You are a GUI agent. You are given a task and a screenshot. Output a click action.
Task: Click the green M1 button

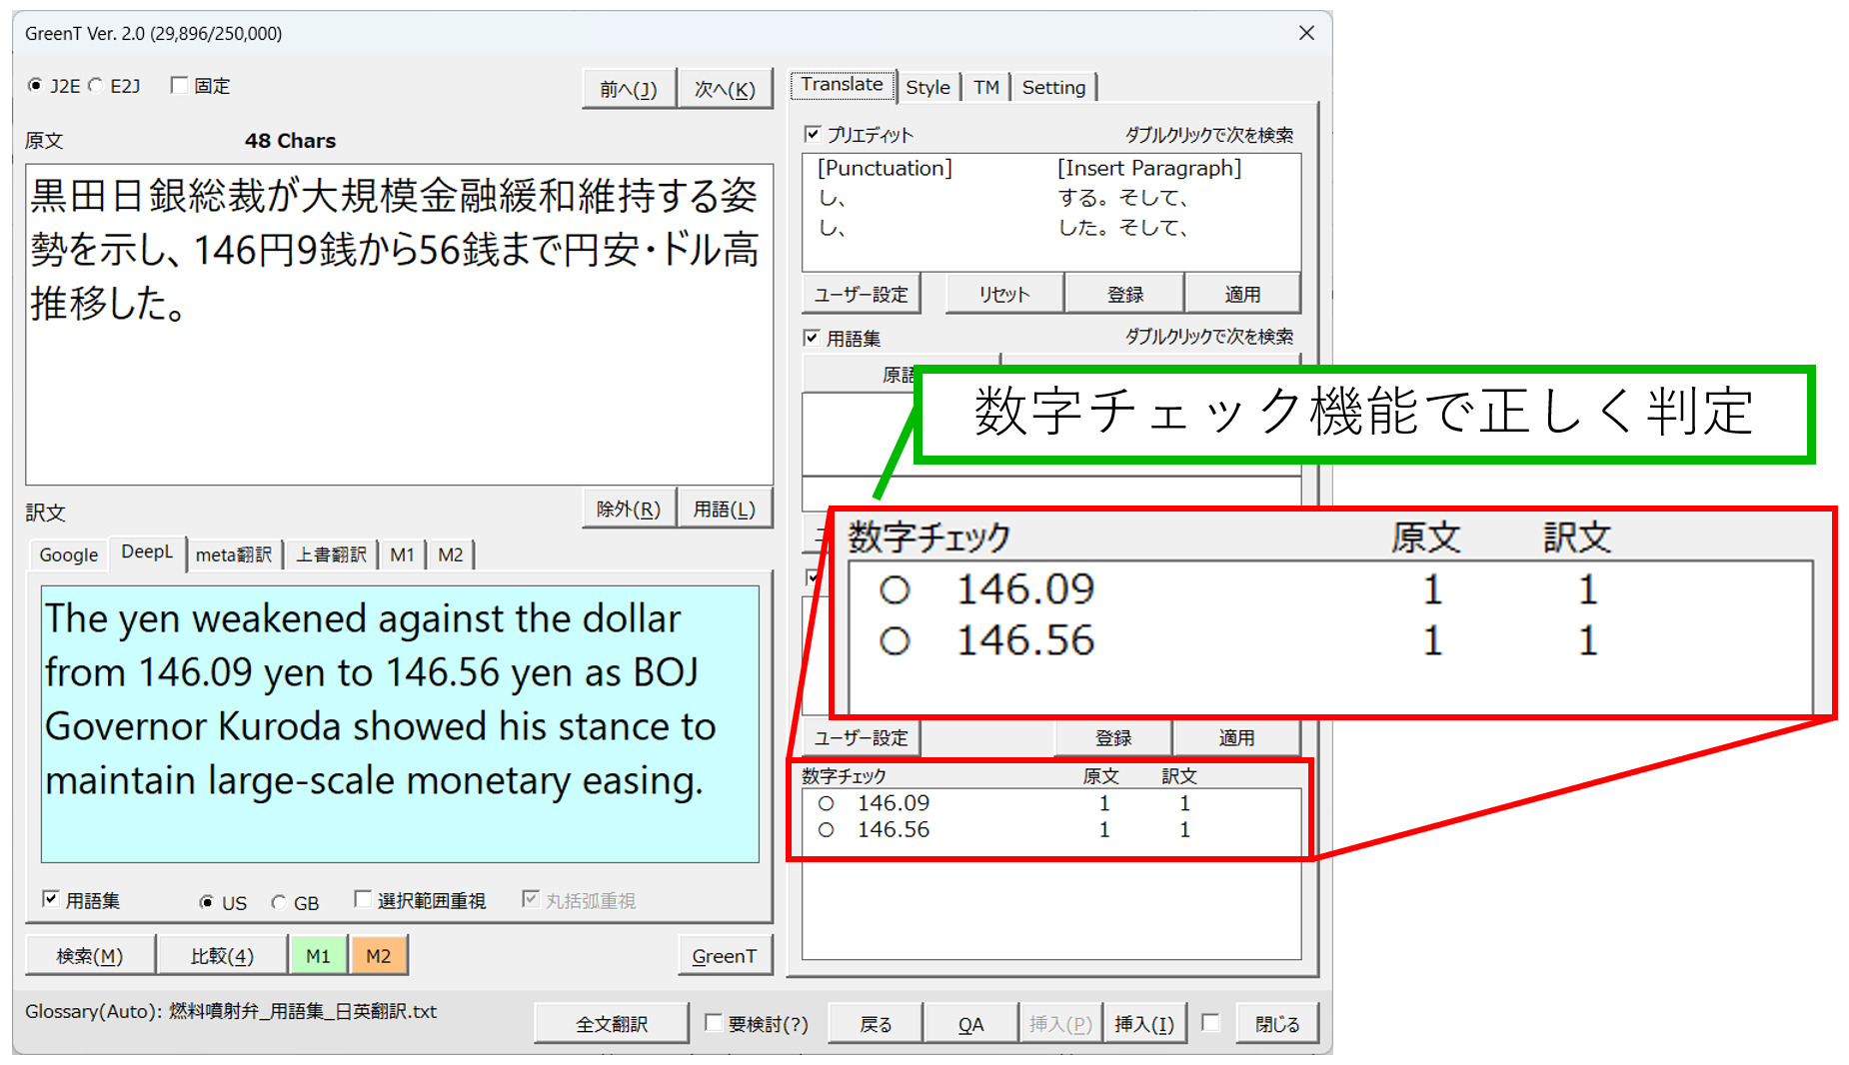pos(318,956)
